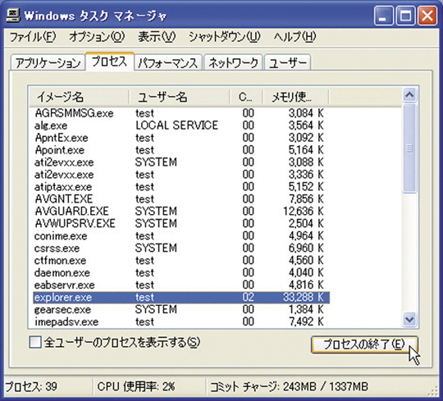
Task: Click the プロセスの終了(E) button
Action: [x=364, y=344]
